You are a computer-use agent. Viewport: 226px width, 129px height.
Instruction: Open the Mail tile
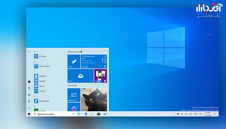pyautogui.click(x=80, y=76)
